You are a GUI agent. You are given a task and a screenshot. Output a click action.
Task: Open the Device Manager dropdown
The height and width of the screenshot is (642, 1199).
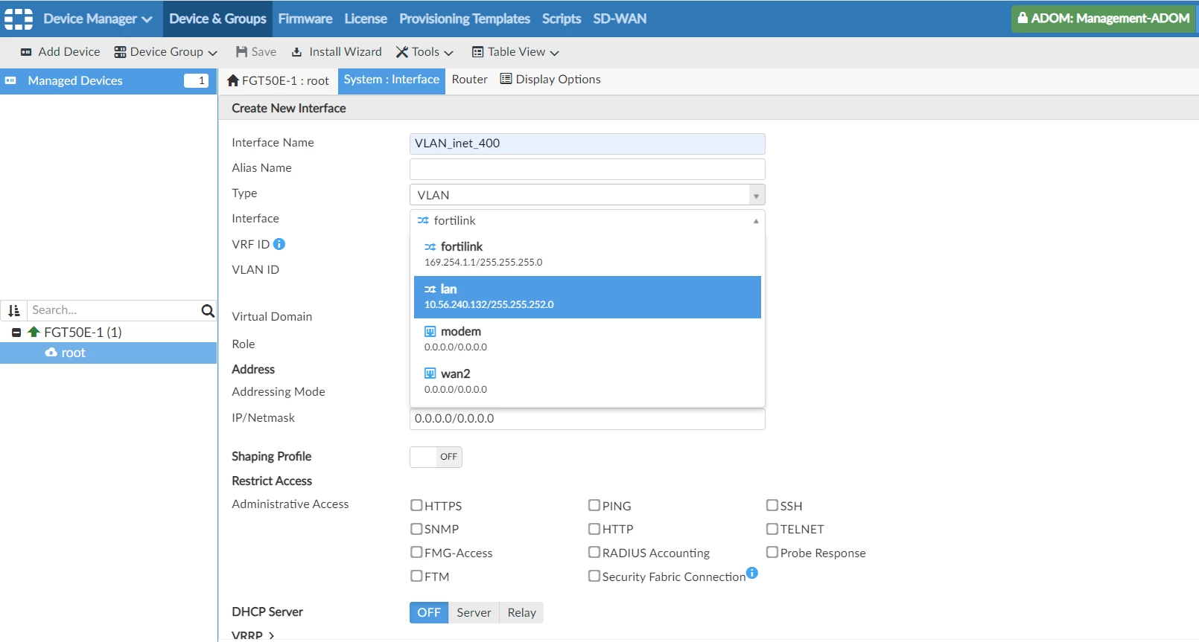pyautogui.click(x=98, y=19)
